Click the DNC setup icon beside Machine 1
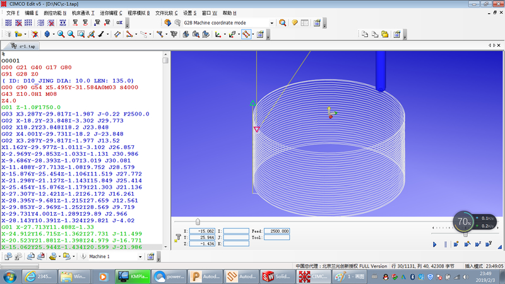The height and width of the screenshot is (284, 505). click(x=150, y=256)
